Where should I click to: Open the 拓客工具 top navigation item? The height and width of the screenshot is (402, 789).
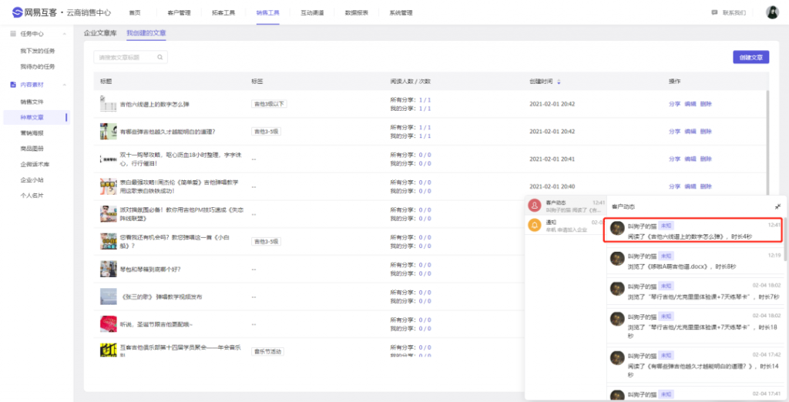click(x=223, y=12)
